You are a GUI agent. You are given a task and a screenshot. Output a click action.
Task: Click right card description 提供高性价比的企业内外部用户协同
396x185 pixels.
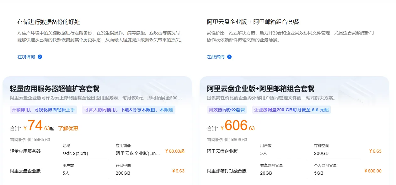(271, 98)
